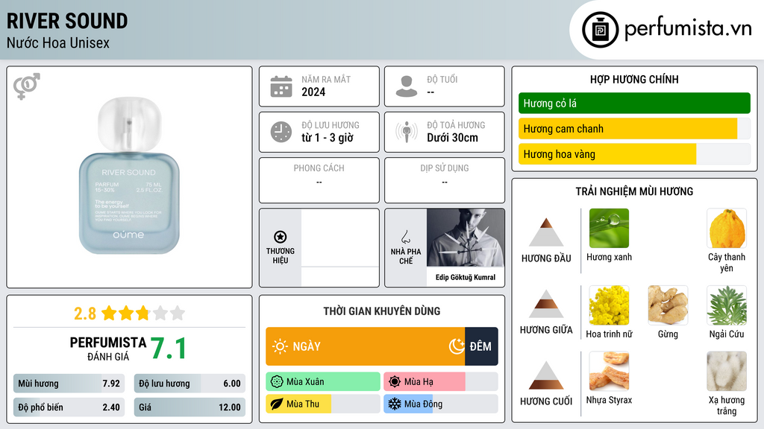
Task: Click the Edip Göktuğ Kumral name caption
Action: (x=466, y=277)
